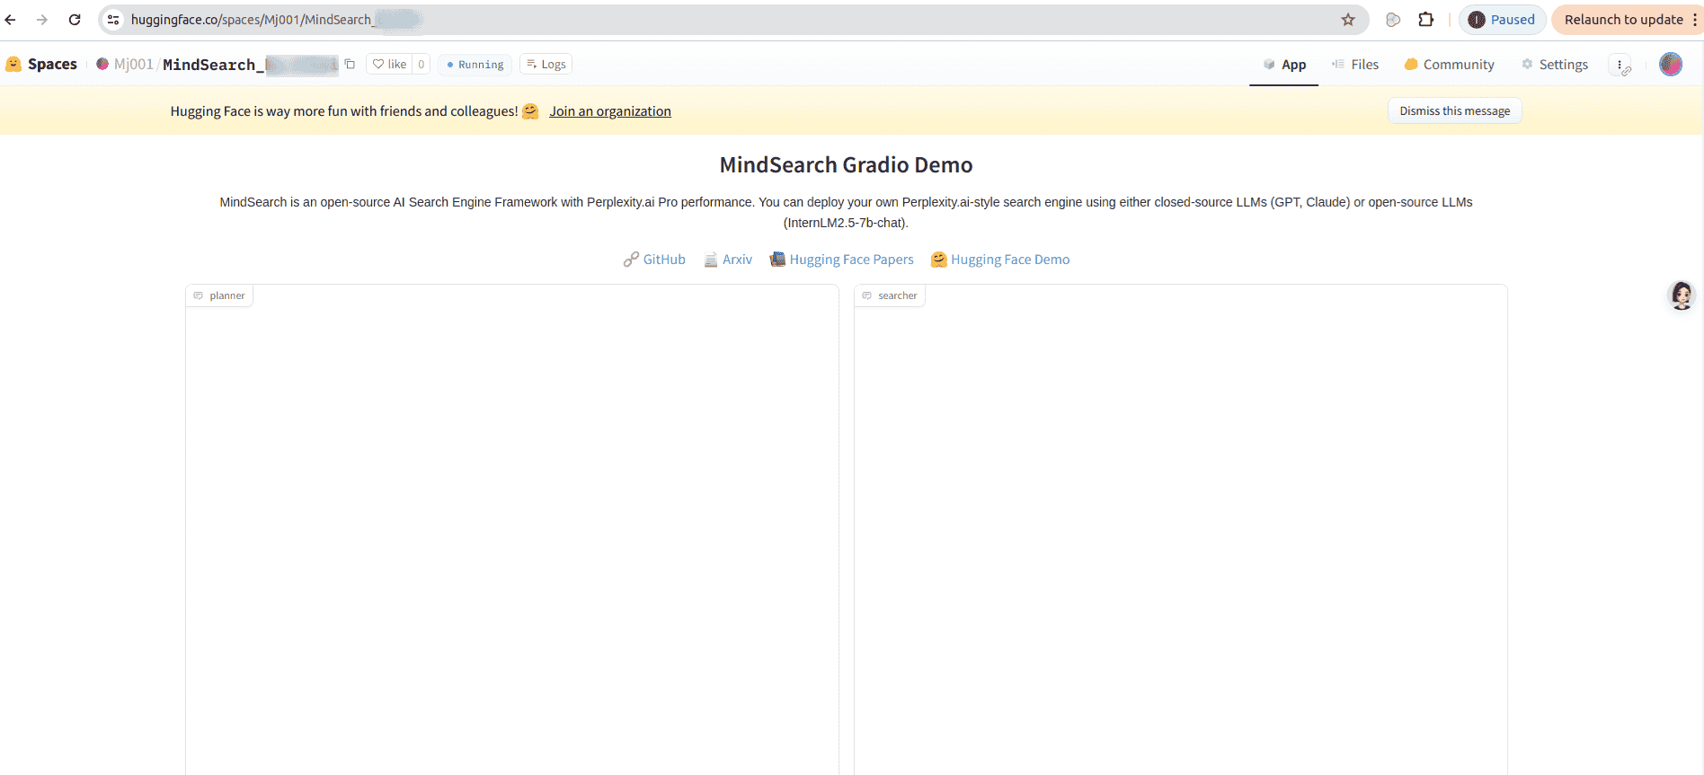The image size is (1704, 775).
Task: Click the browser back arrow
Action: 11,20
